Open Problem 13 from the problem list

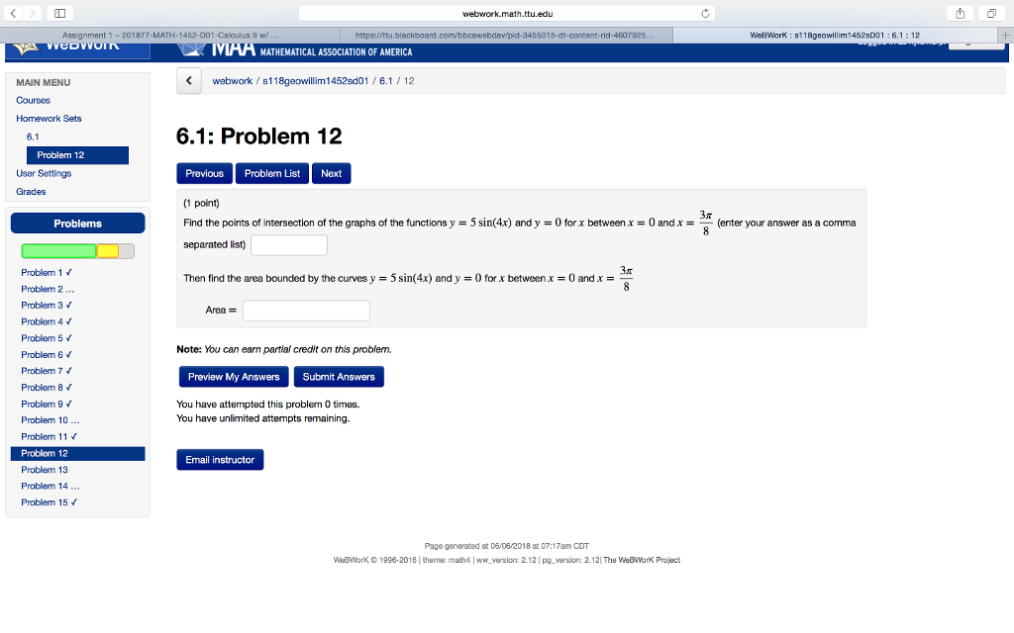click(45, 469)
